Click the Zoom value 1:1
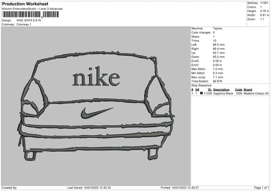This screenshot has height=191, width=271. (x=262, y=19)
